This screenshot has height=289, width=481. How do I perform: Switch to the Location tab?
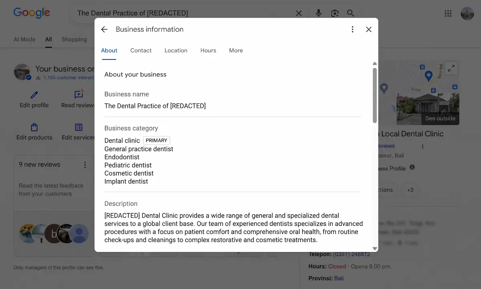click(x=176, y=50)
